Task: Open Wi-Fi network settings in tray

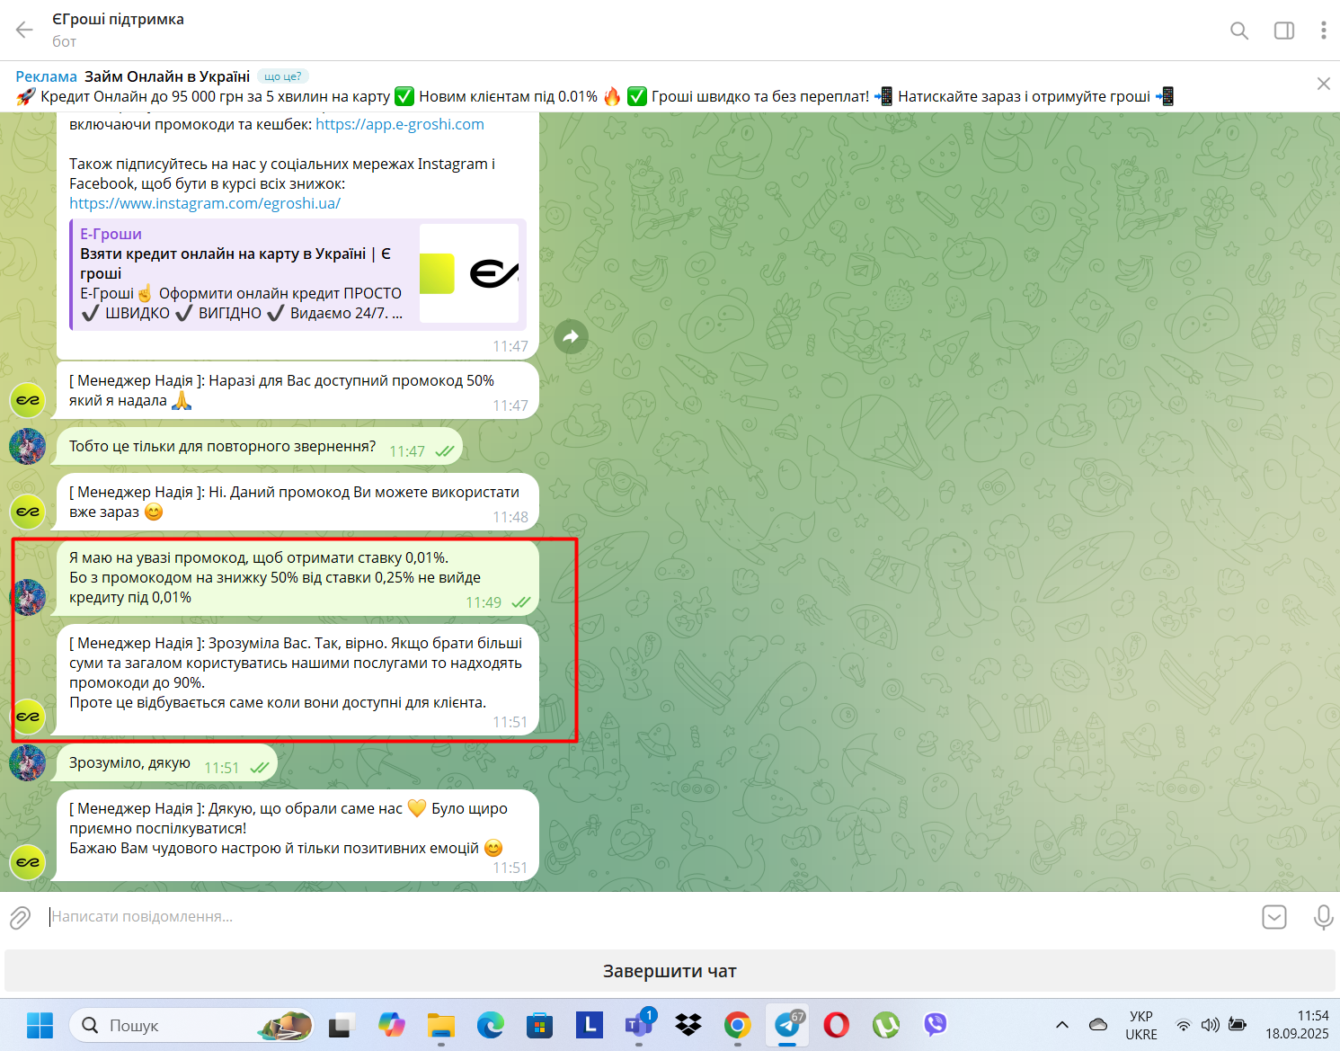Action: (x=1184, y=1025)
